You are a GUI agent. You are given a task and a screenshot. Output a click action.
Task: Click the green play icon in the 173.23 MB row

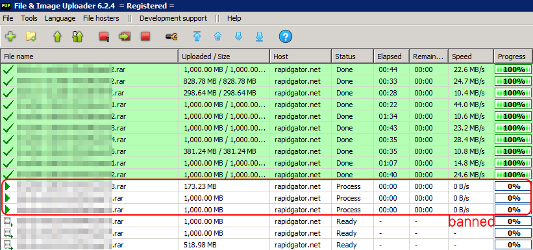click(x=8, y=186)
